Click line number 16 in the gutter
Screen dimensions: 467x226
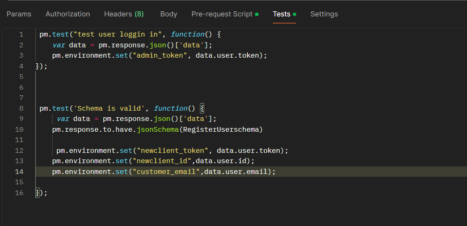19,193
